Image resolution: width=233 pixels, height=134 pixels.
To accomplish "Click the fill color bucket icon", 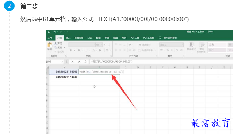I will coord(93,50).
